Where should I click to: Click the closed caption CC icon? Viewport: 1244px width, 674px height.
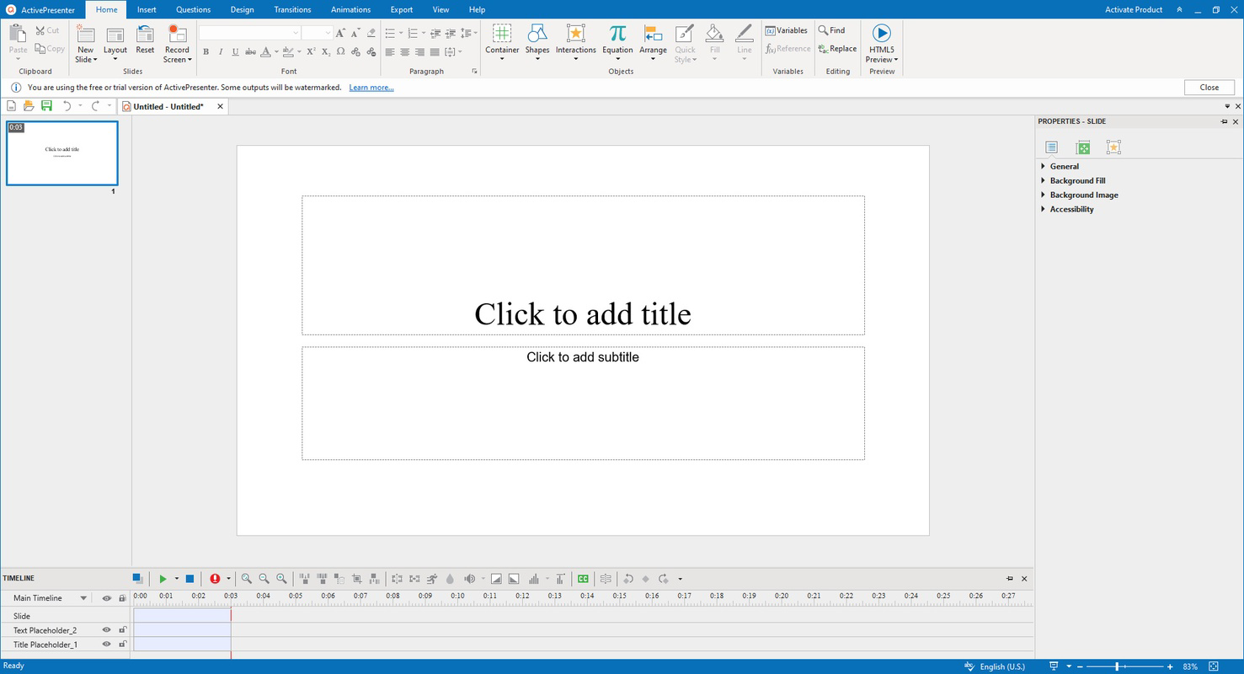click(582, 579)
